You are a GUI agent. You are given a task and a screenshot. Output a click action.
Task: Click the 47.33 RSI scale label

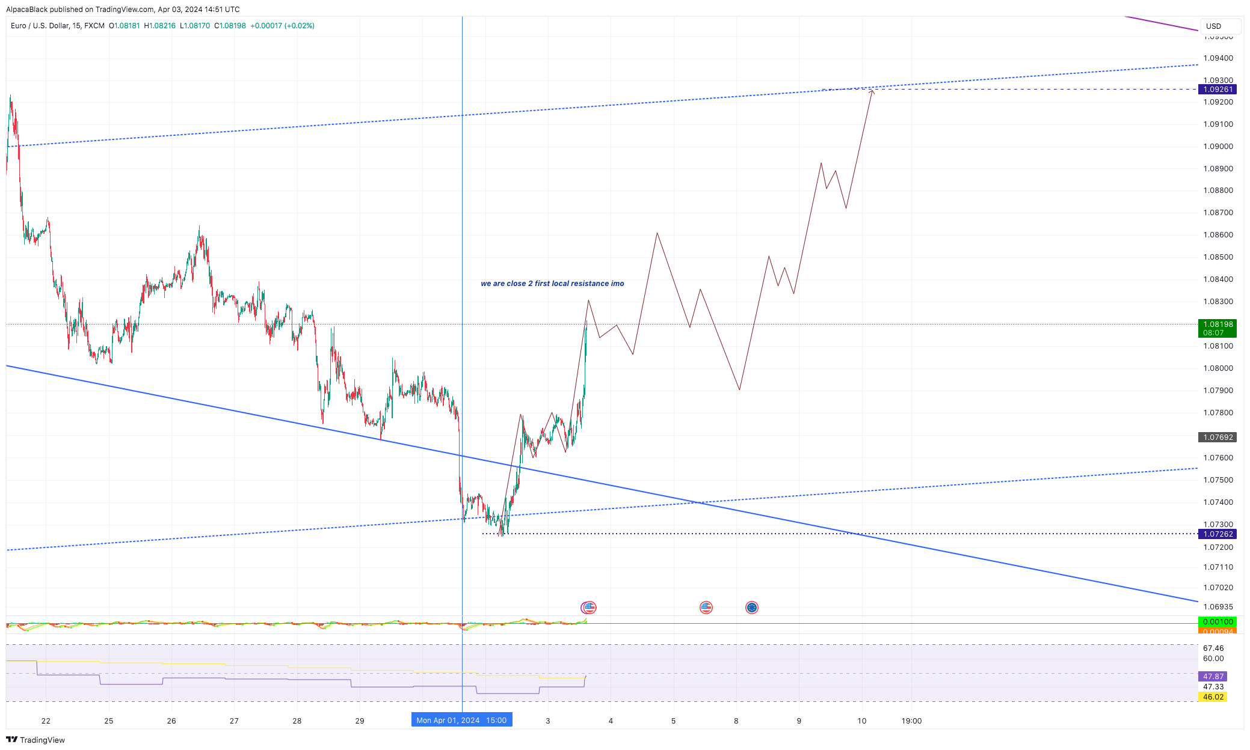1213,687
